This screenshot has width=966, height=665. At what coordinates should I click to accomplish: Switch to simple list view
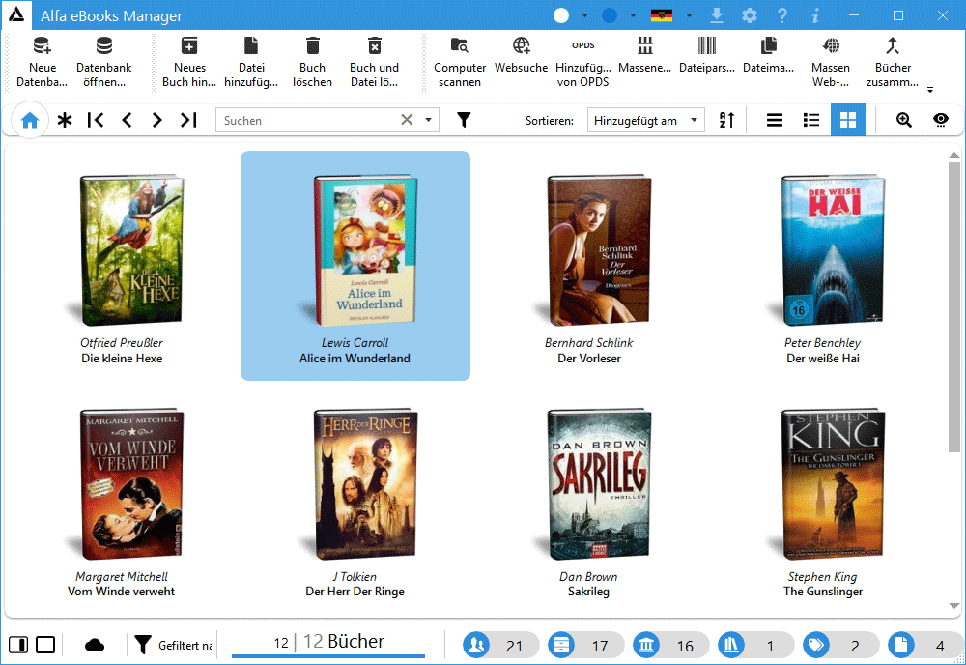[775, 120]
